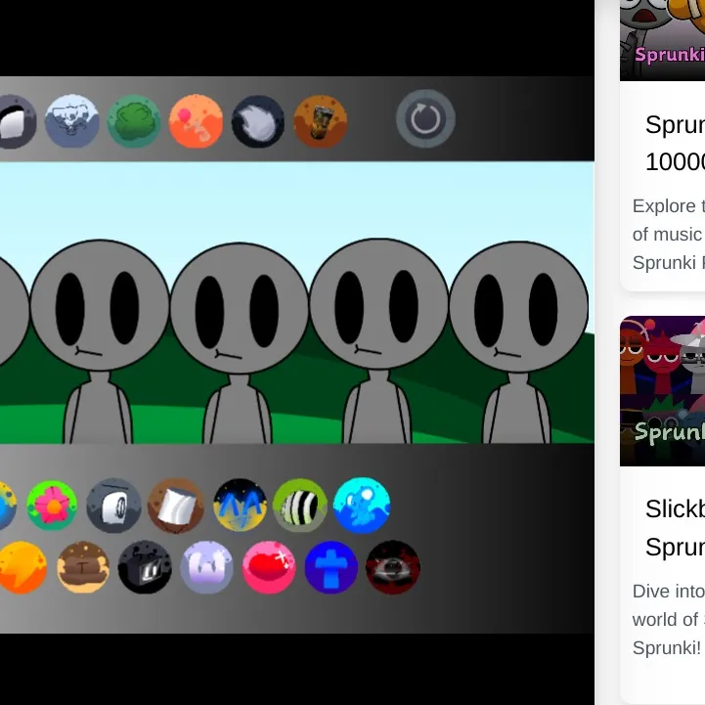This screenshot has width=705, height=705.
Task: Pick the blue cross icon
Action: click(330, 567)
